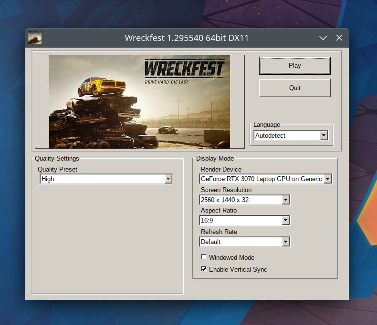Viewport: 377px width, 325px height.
Task: Click the Quit button
Action: 294,88
